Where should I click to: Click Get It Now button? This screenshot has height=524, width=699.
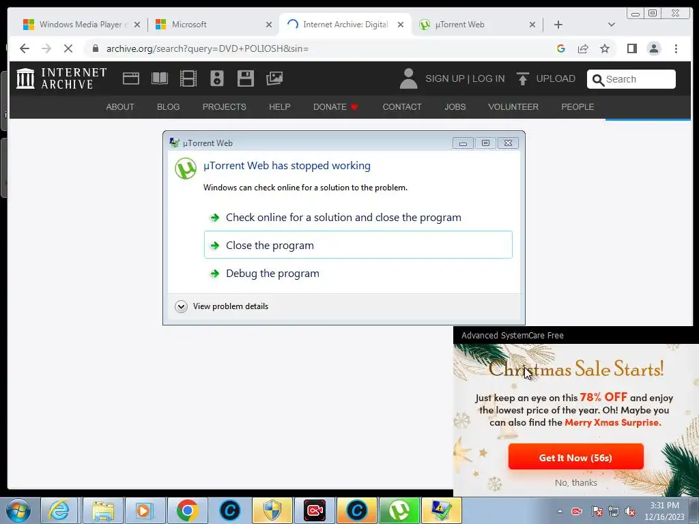pos(575,457)
